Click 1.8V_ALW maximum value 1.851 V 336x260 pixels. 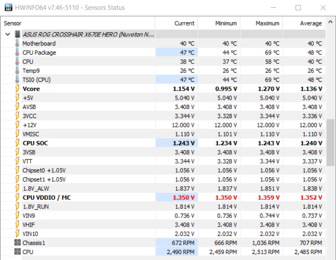[x=270, y=188]
